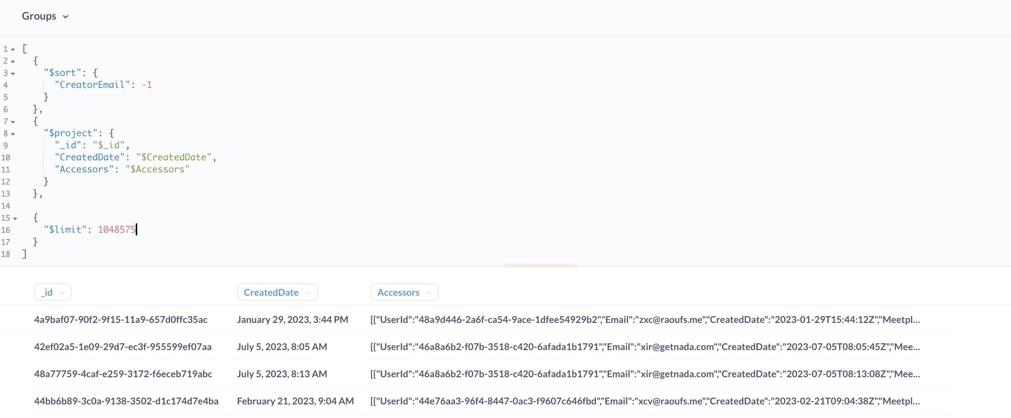Collapse the fold arrow on line 2
This screenshot has height=418, width=1011.
[x=13, y=61]
